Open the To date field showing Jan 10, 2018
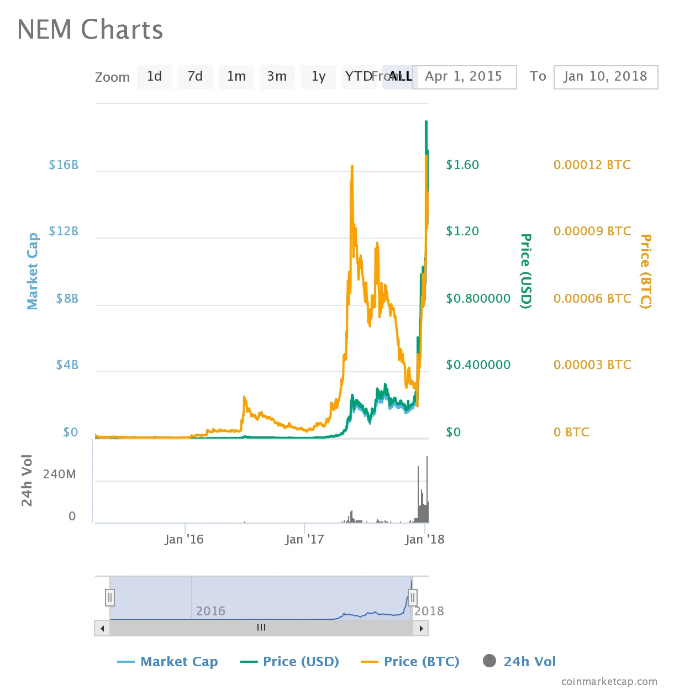Viewport: 674px width, 696px height. 605,77
